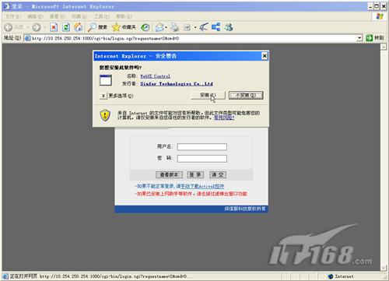Open dropdown arrow next to Edit icon
Image resolution: width=389 pixels, height=281 pixels.
click(195, 27)
